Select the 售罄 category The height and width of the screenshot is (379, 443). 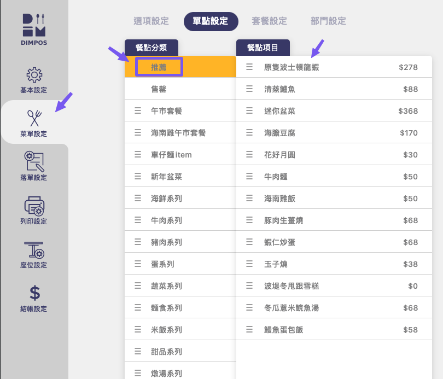click(x=159, y=89)
